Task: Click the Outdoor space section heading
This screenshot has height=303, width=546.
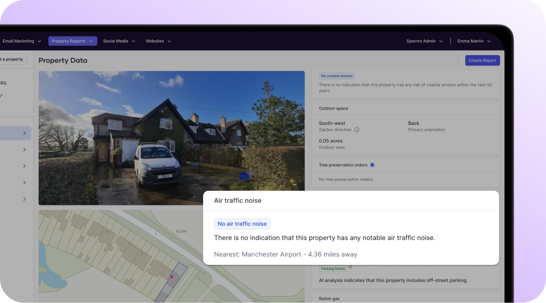Action: pos(333,108)
